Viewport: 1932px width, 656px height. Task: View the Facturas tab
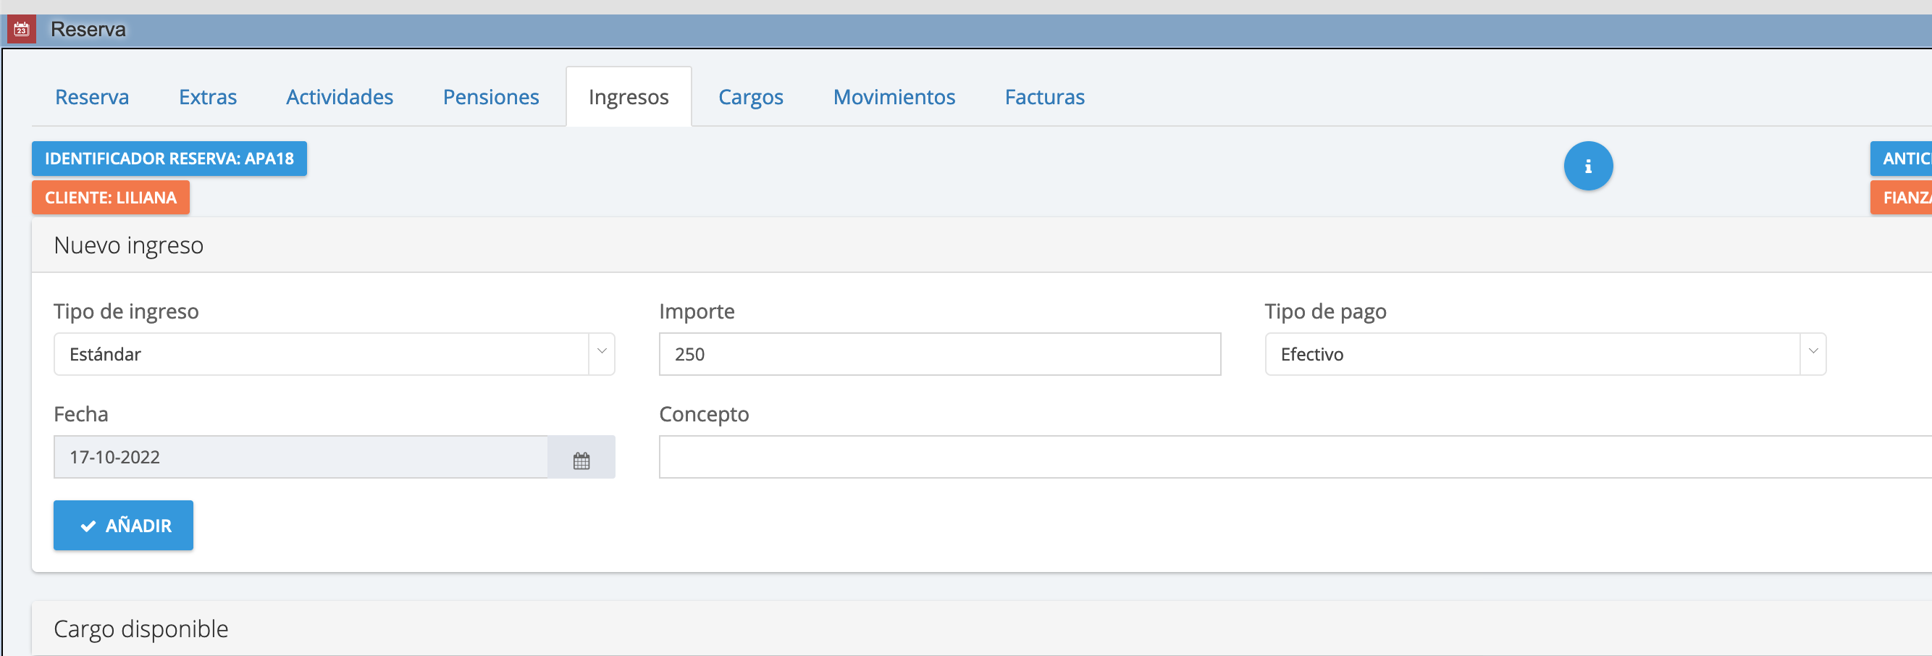pyautogui.click(x=1044, y=98)
